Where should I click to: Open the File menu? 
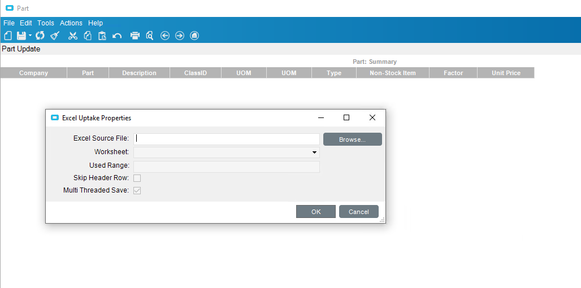tap(9, 23)
